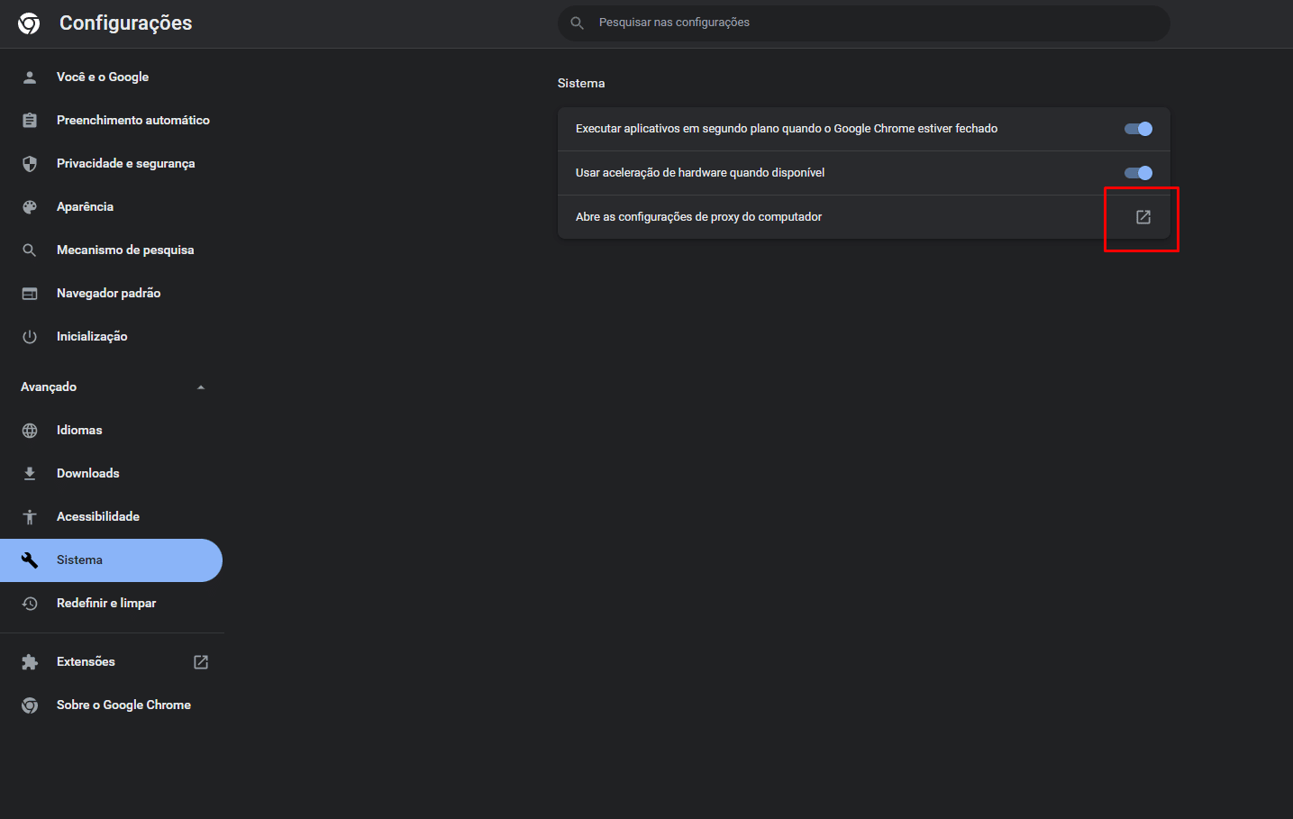Click the Sistema wrench icon
Image resolution: width=1293 pixels, height=819 pixels.
(x=30, y=560)
